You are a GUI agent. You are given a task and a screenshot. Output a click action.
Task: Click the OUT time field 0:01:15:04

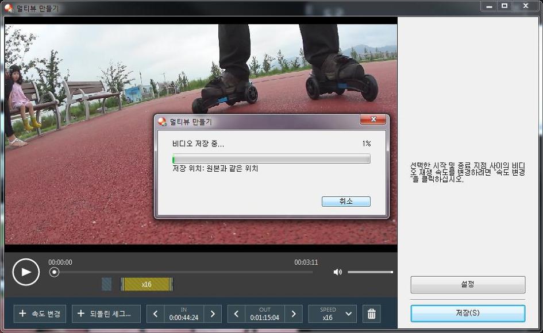click(x=264, y=314)
